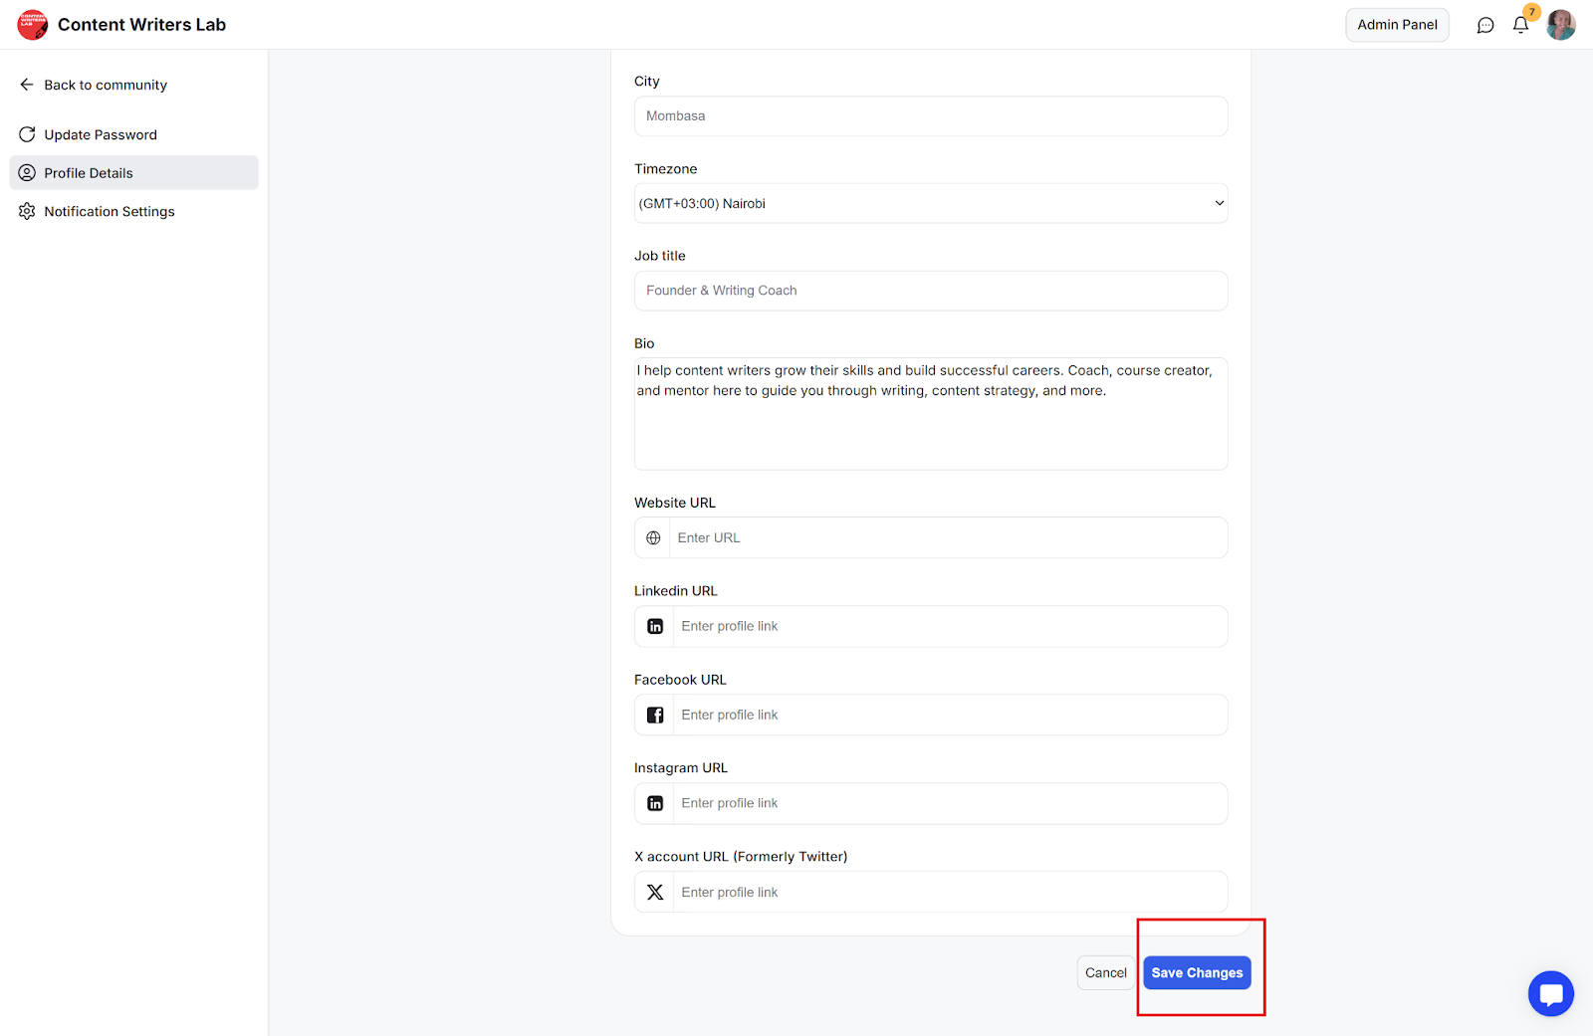The height and width of the screenshot is (1036, 1593).
Task: Click Back to community link
Action: click(x=105, y=86)
